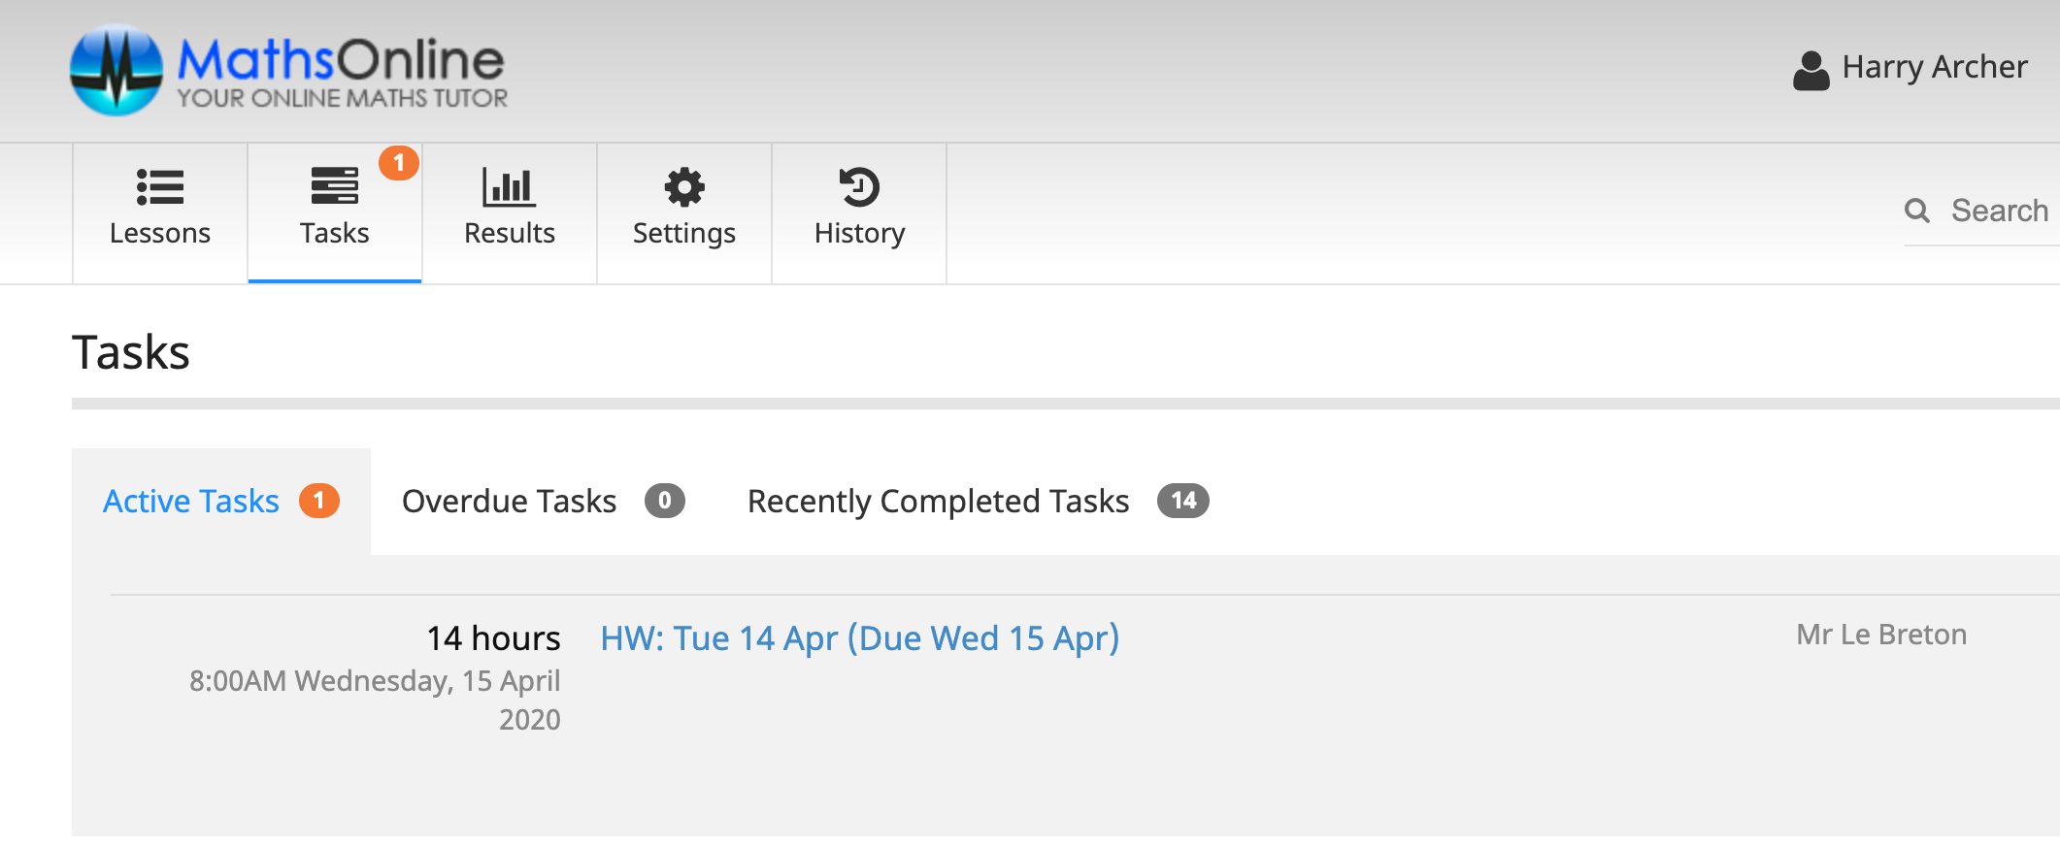Viewport: 2060px width, 848px height.
Task: Open Results via the bar chart icon
Action: click(509, 187)
